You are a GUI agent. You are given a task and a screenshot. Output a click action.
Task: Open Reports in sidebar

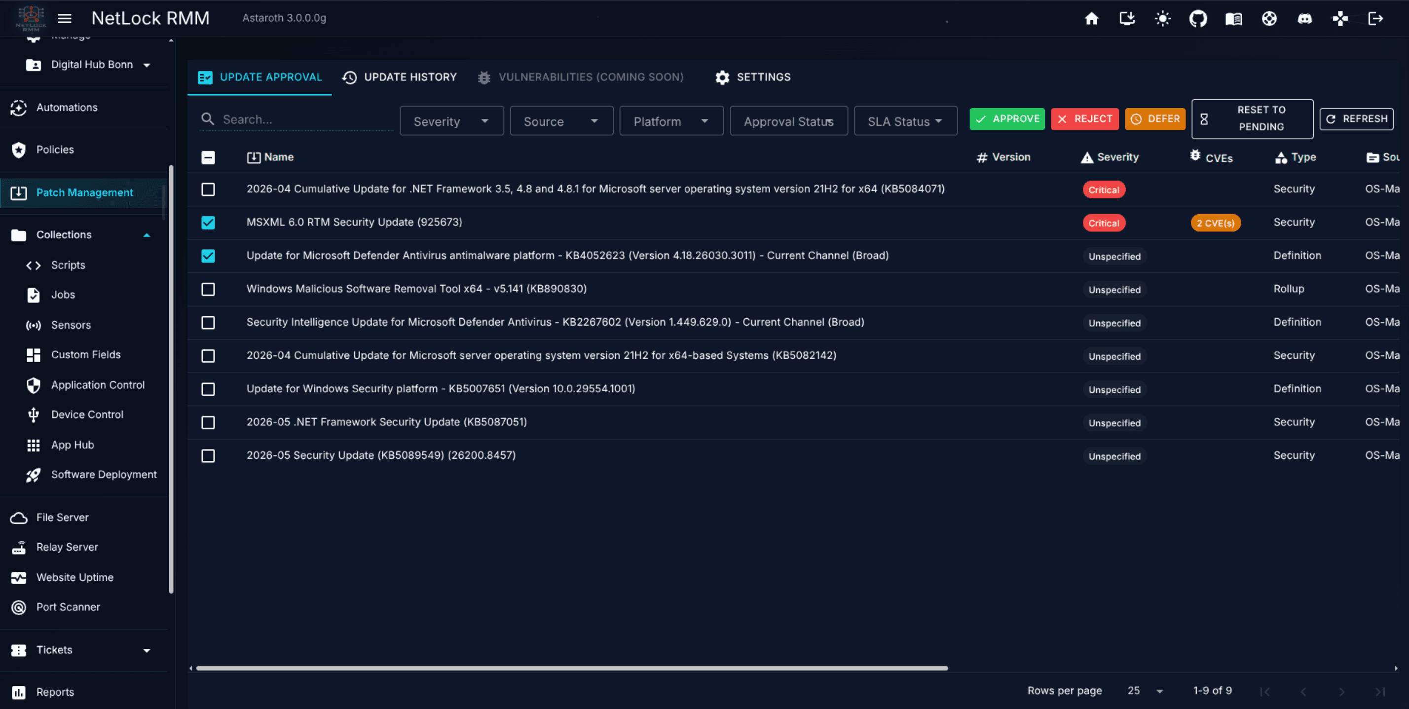(84, 692)
